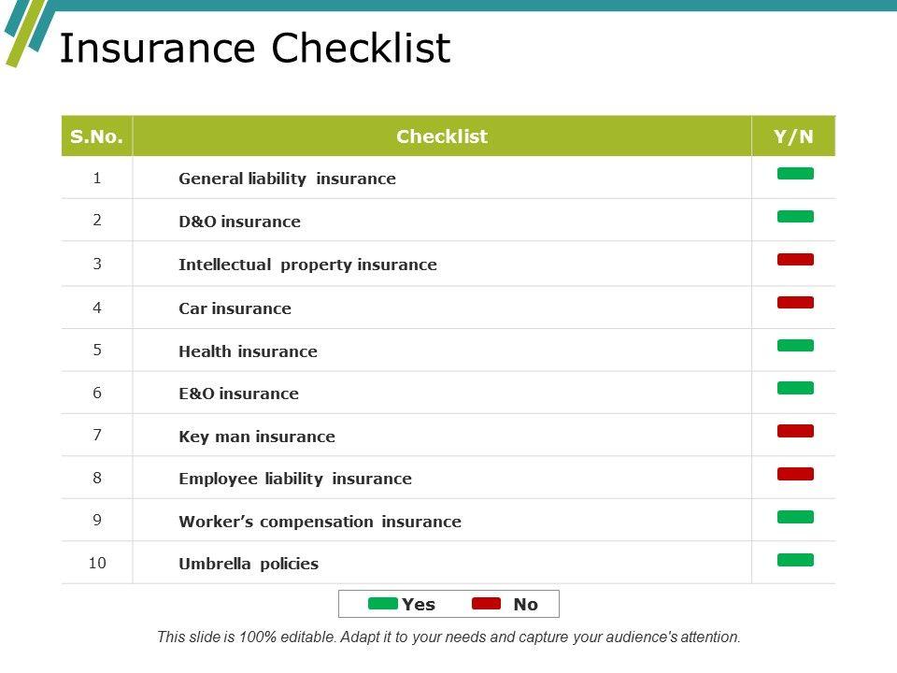The height and width of the screenshot is (673, 897).
Task: Select red indicator for Intellectual property insurance
Action: coord(795,260)
